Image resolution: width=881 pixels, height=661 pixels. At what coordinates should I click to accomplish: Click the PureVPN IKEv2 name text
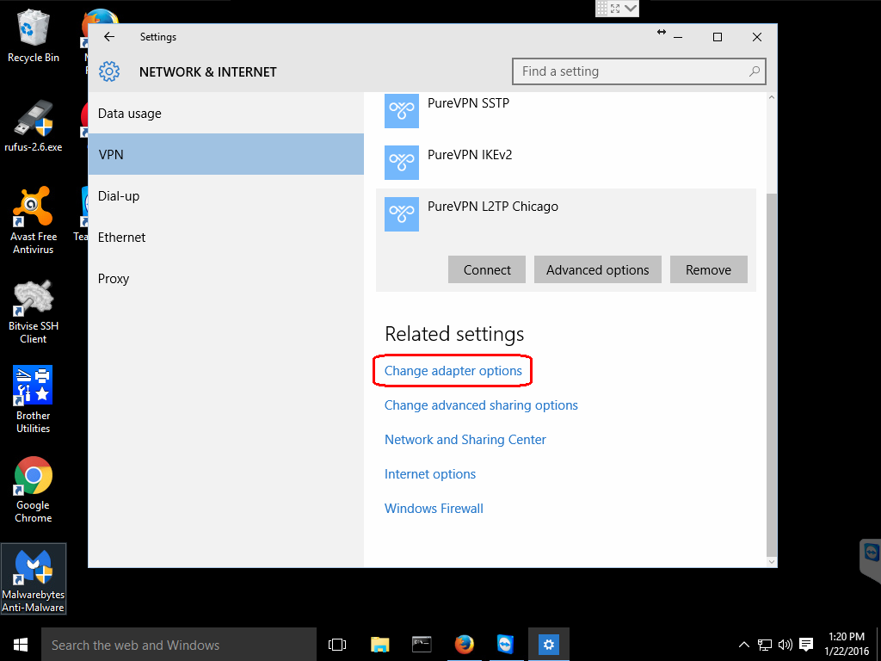(470, 155)
